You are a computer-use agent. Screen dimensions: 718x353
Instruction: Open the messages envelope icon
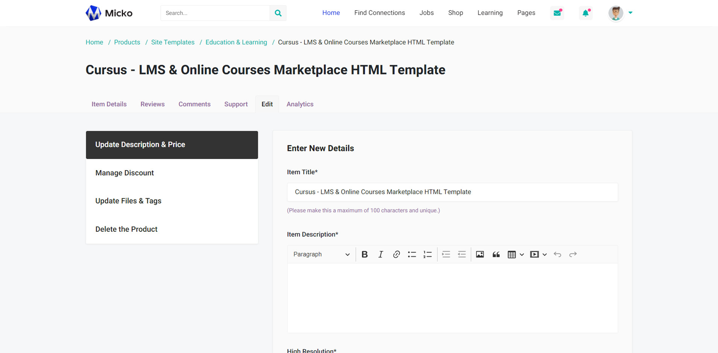[557, 13]
